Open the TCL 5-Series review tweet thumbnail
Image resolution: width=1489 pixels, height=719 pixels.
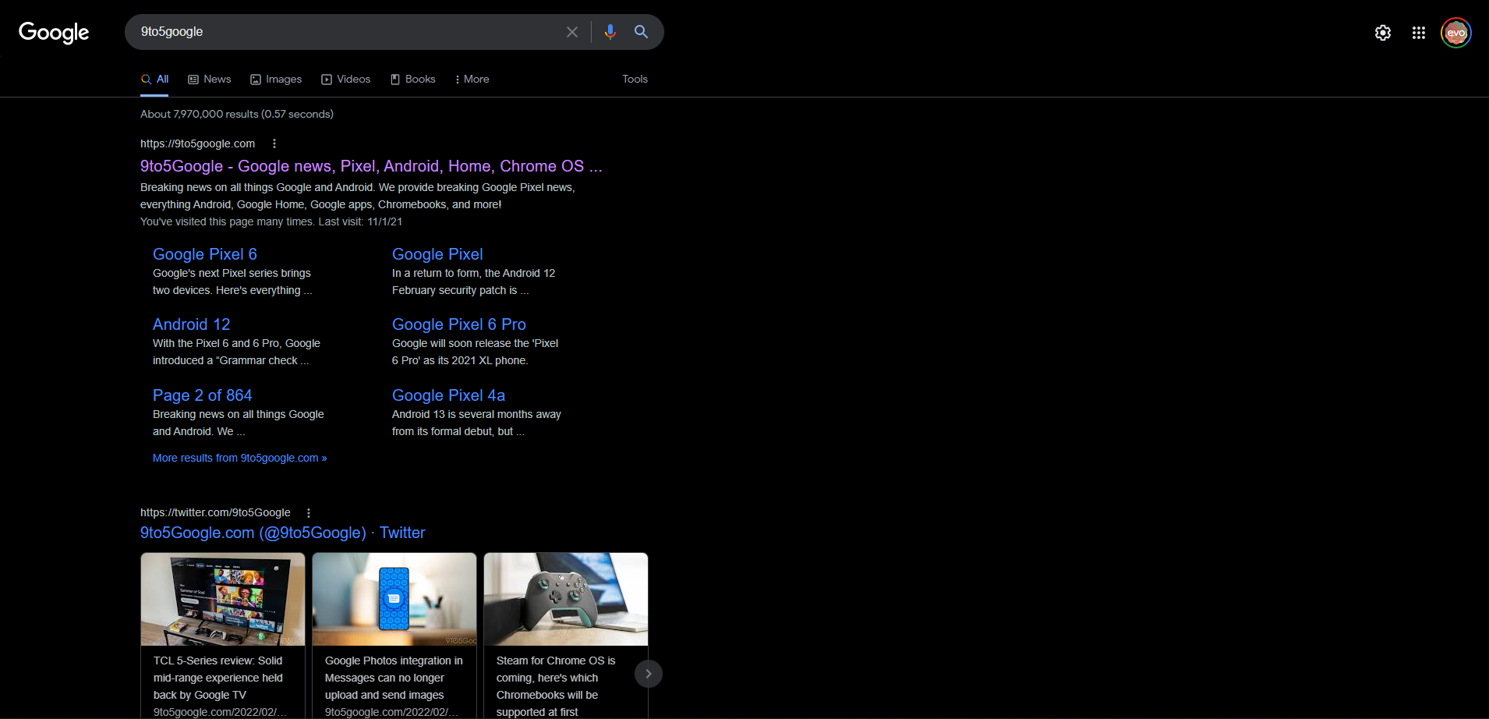223,599
